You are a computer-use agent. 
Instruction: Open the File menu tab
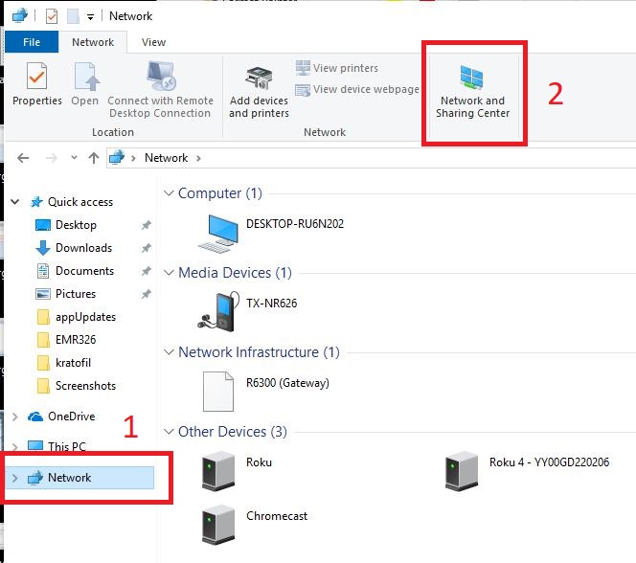32,42
